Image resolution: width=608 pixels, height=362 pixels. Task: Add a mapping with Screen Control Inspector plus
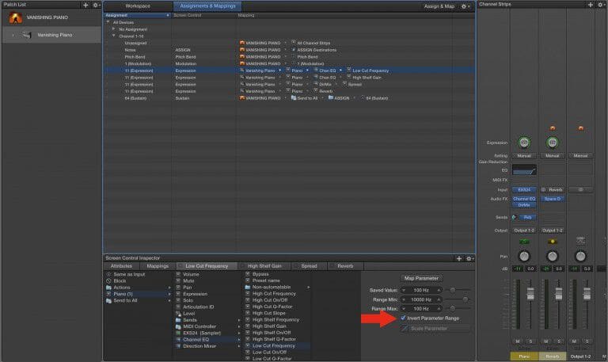[x=459, y=258]
